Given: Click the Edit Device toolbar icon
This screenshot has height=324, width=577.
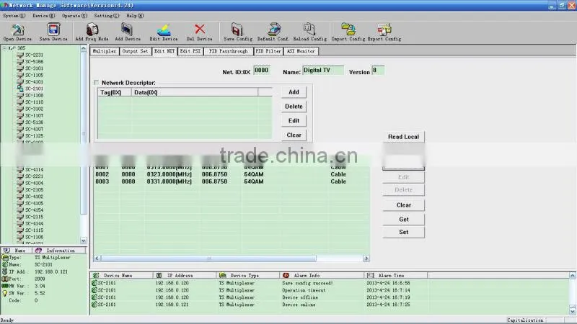Looking at the screenshot, I should pyautogui.click(x=164, y=30).
